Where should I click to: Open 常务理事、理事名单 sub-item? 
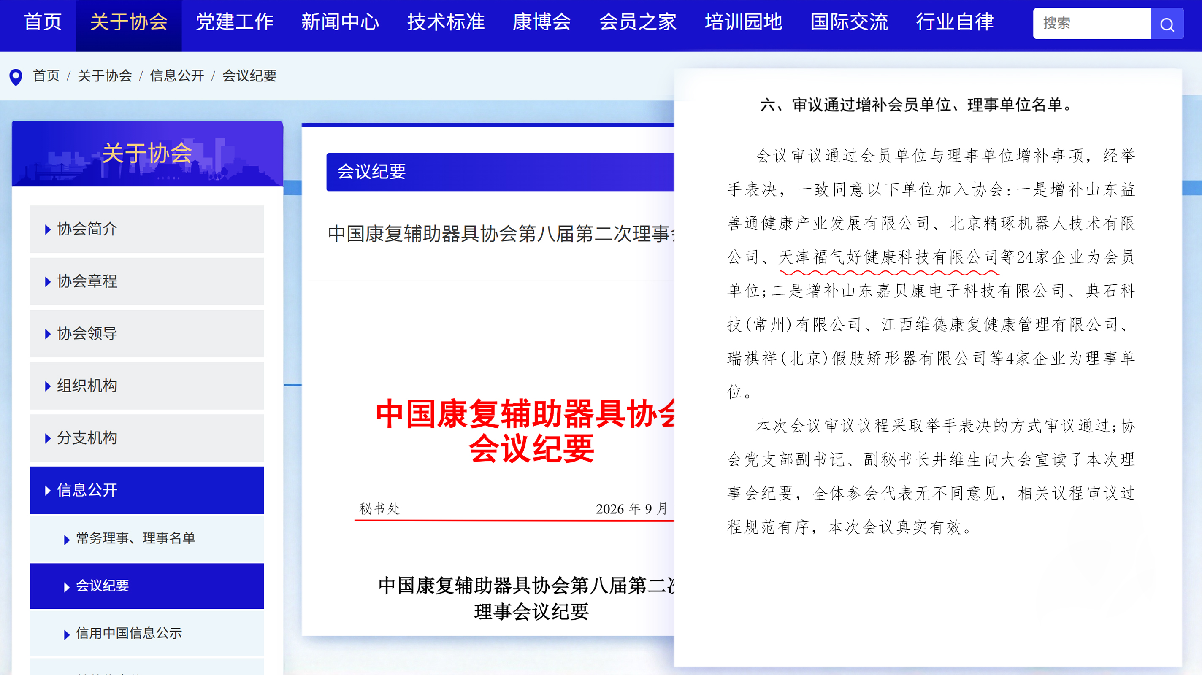[x=147, y=538]
